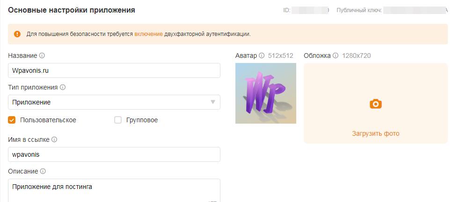Click the Wp avatar image
453x202 pixels.
tap(266, 93)
